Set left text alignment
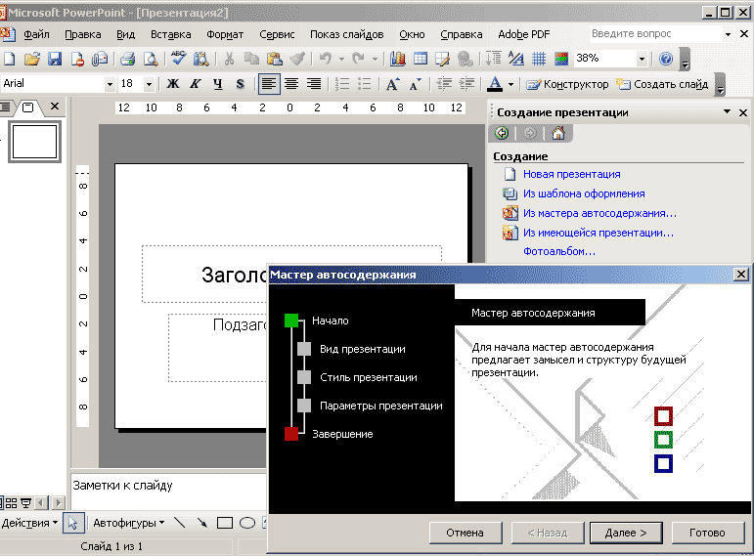 (x=269, y=84)
